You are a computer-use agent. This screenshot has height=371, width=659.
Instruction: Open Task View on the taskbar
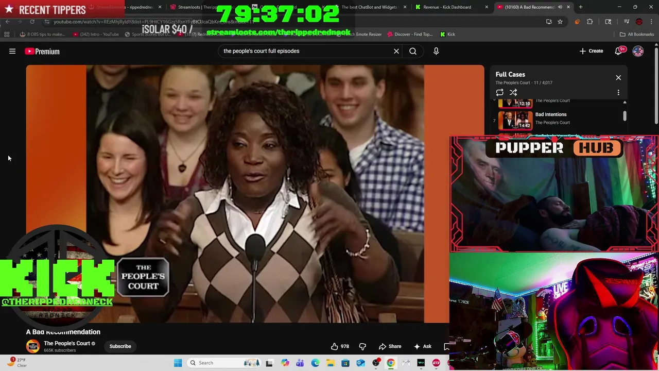tap(269, 363)
